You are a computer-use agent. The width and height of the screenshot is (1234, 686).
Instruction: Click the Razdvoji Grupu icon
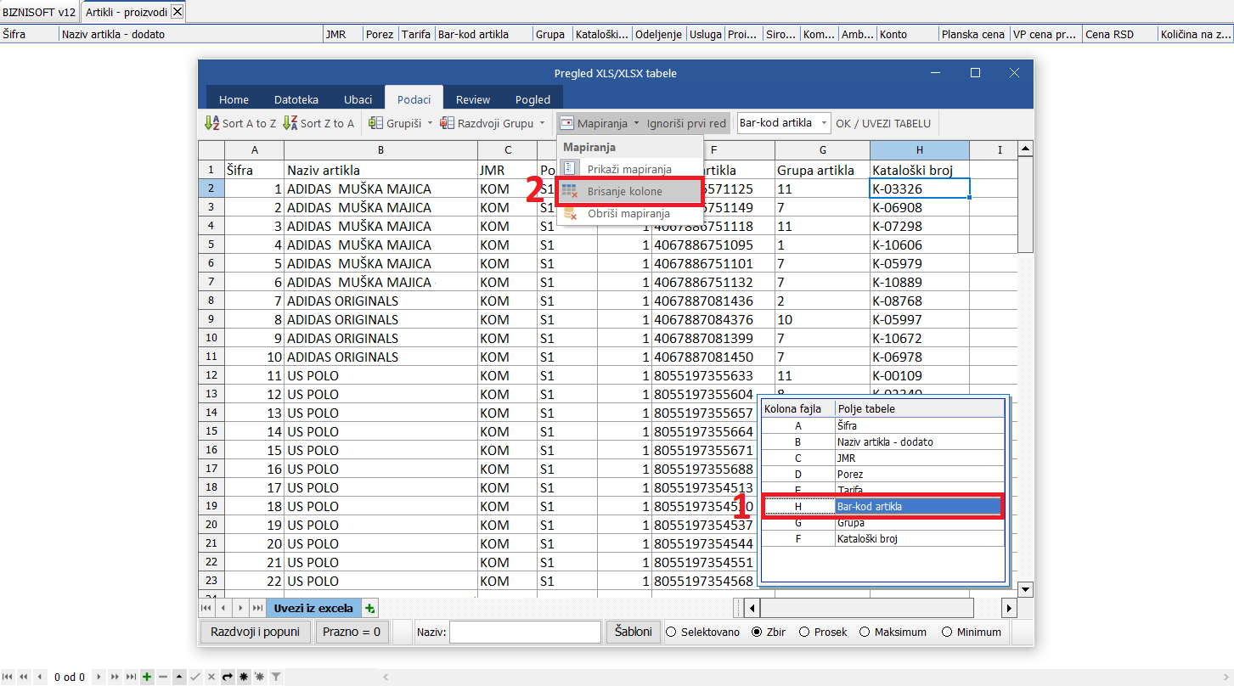[447, 123]
